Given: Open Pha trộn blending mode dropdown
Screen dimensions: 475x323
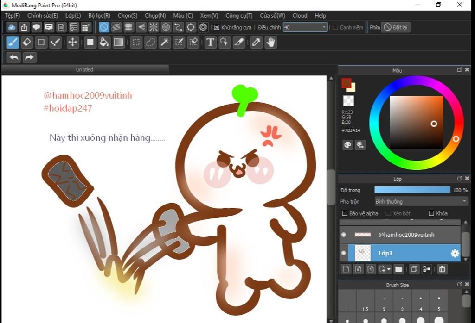Looking at the screenshot, I should pos(421,202).
